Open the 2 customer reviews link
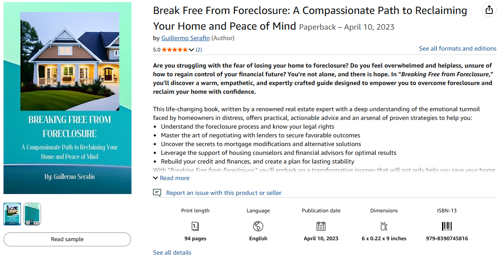Screen dimensions: 501x259 click(x=199, y=50)
